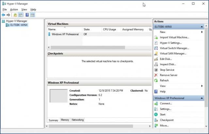Screen dimensions: 209x134
Task: Open the Help menu in the menu bar
Action: tap(33, 9)
